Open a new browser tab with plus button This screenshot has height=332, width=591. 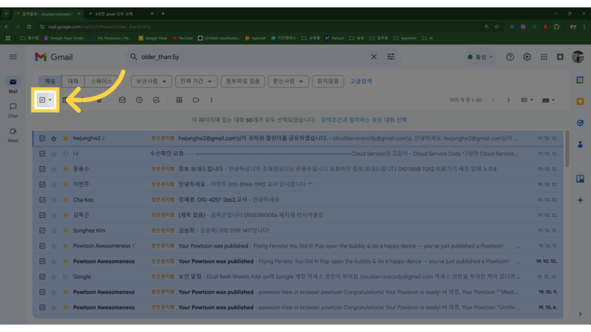(163, 13)
